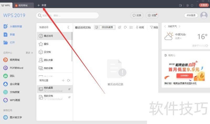The image size is (210, 124).
Task: Open the 稻壳商城 app
Action: pos(12,60)
